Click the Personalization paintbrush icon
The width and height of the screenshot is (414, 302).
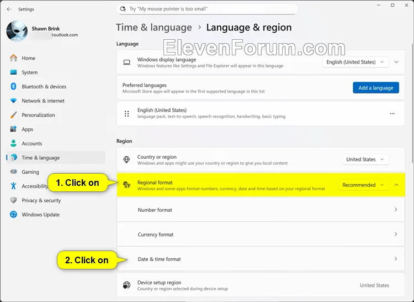click(13, 114)
